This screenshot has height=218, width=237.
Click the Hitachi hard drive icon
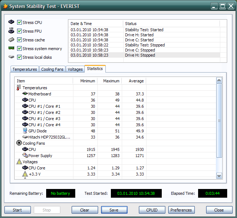25,137
